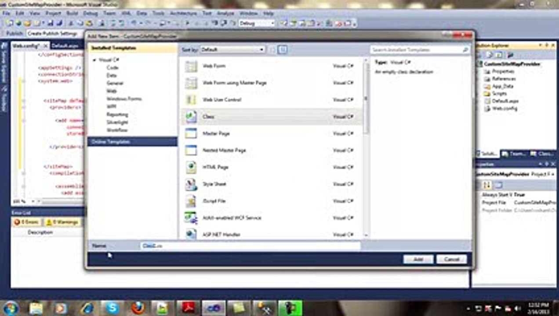Click the Start Debugging play icon
559x316 pixels.
pos(188,23)
